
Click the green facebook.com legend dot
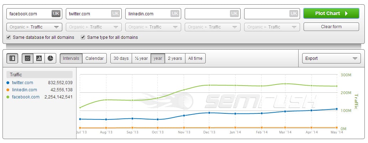pyautogui.click(x=8, y=97)
